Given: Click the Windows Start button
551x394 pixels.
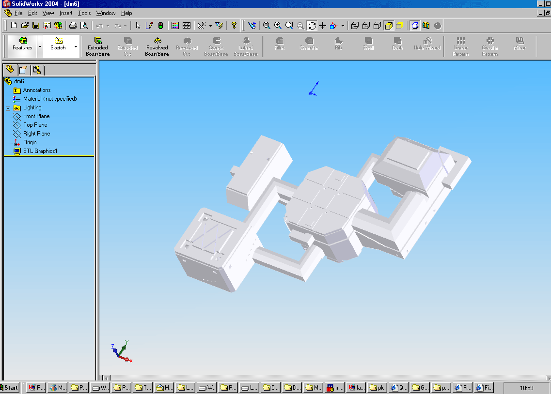Looking at the screenshot, I should pyautogui.click(x=9, y=388).
